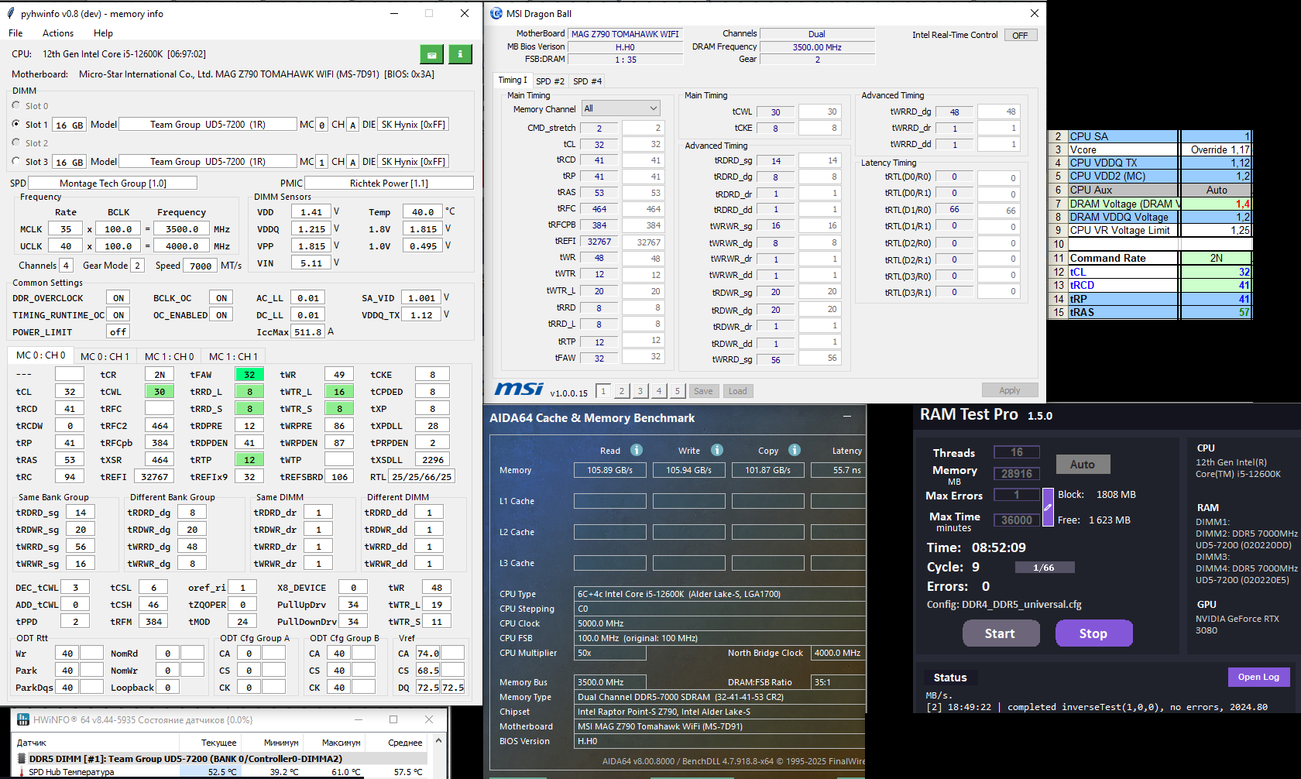Click the info icon next to Write in AIDA64

click(x=717, y=450)
